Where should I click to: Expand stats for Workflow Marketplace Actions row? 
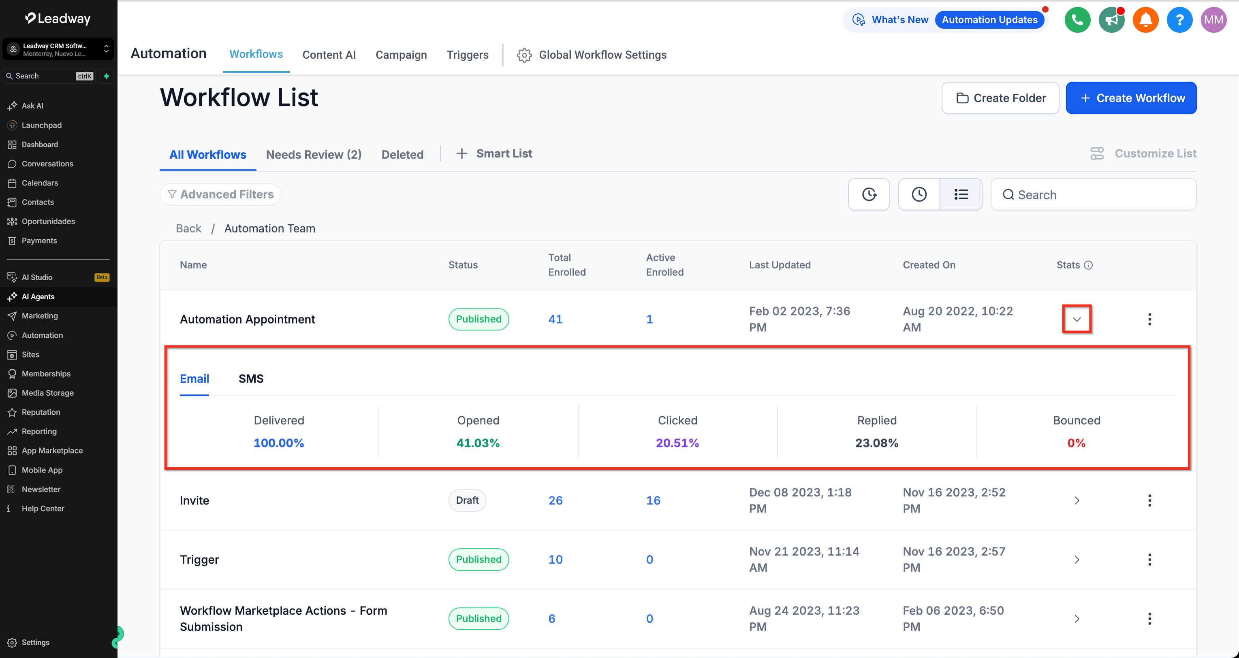click(1077, 619)
